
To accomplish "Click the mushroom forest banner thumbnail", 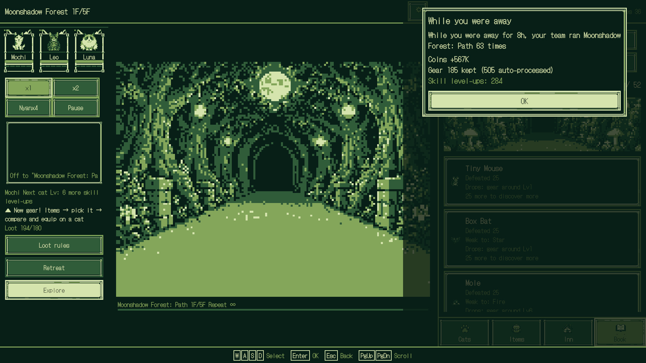I will click(542, 134).
